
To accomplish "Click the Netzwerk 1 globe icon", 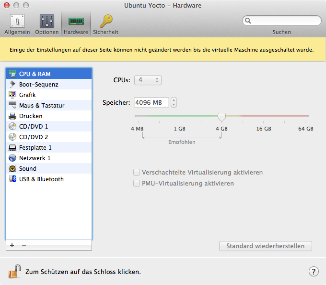I will click(x=12, y=158).
